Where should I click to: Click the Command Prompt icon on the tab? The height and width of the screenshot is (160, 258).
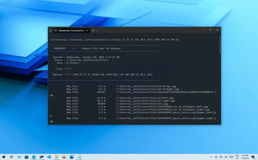click(55, 30)
